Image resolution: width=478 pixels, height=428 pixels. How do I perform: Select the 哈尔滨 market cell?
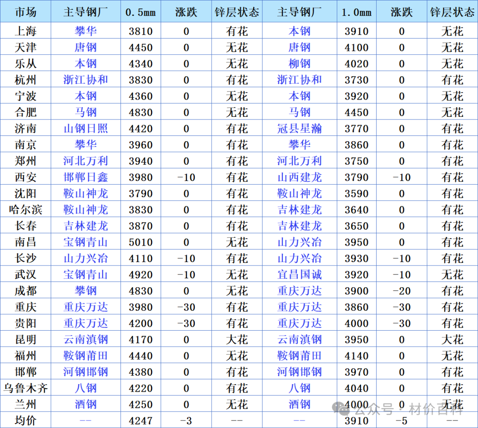(x=26, y=209)
